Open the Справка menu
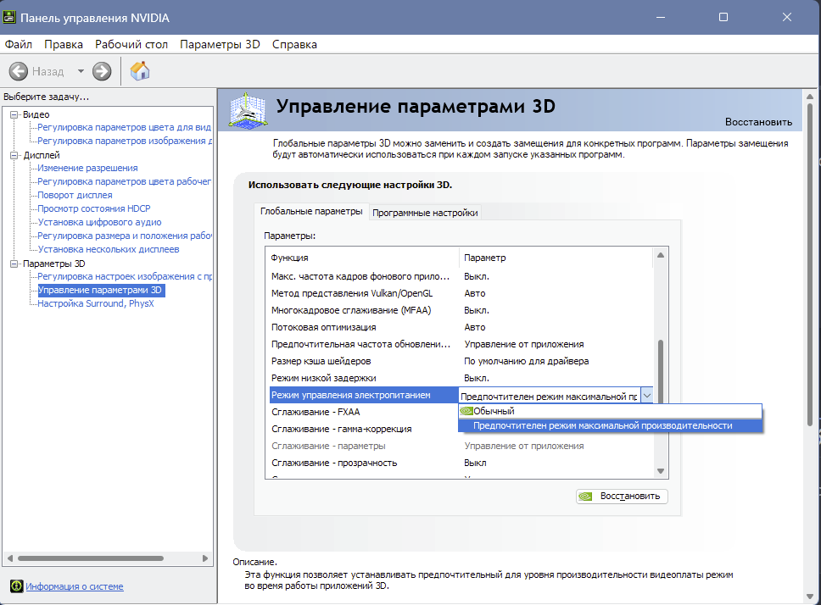The image size is (821, 605). (x=294, y=44)
